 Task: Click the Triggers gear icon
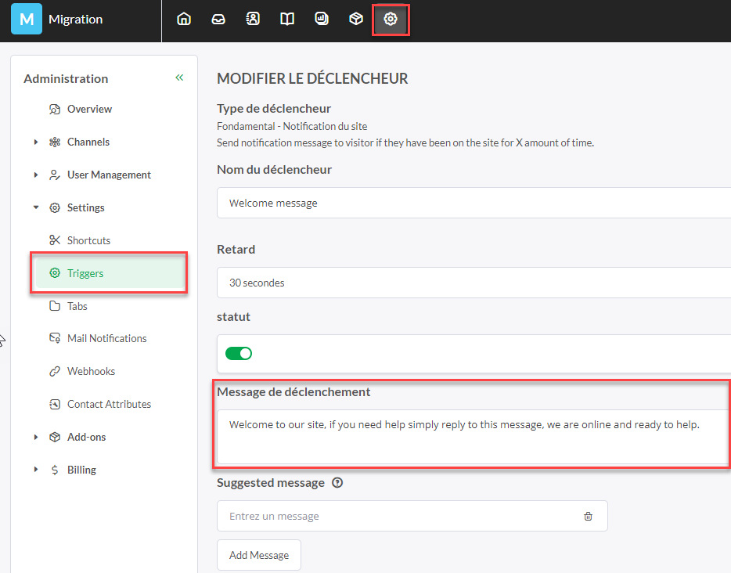point(55,273)
